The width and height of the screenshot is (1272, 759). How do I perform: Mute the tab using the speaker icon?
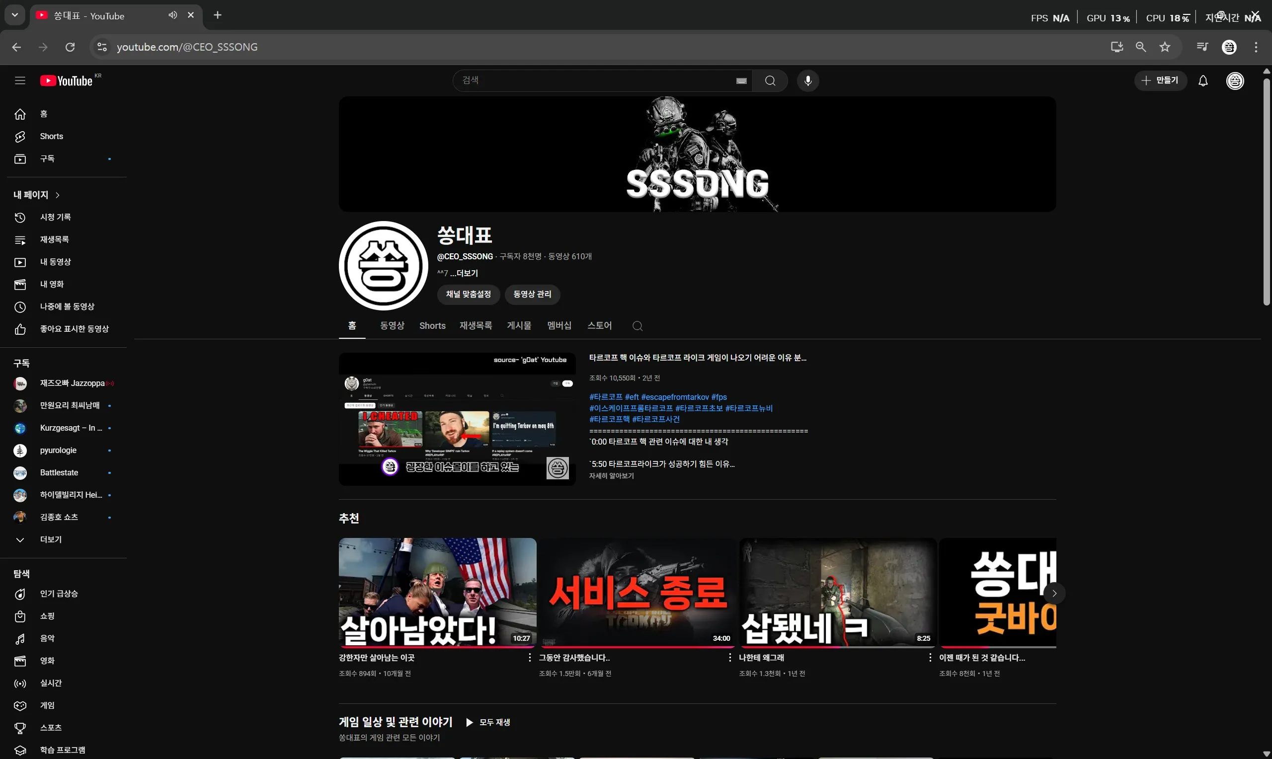172,15
